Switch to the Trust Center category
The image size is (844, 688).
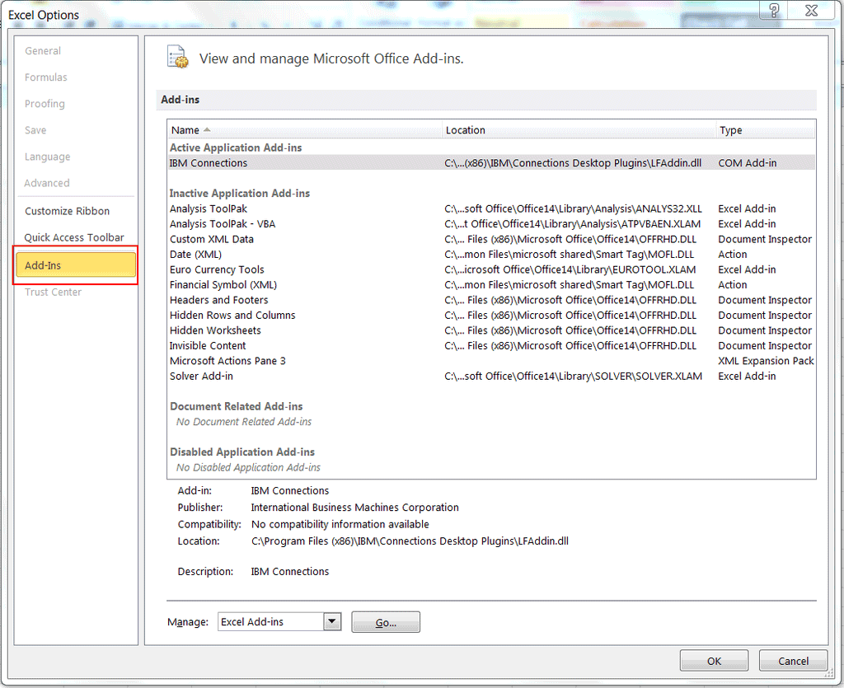(x=53, y=292)
